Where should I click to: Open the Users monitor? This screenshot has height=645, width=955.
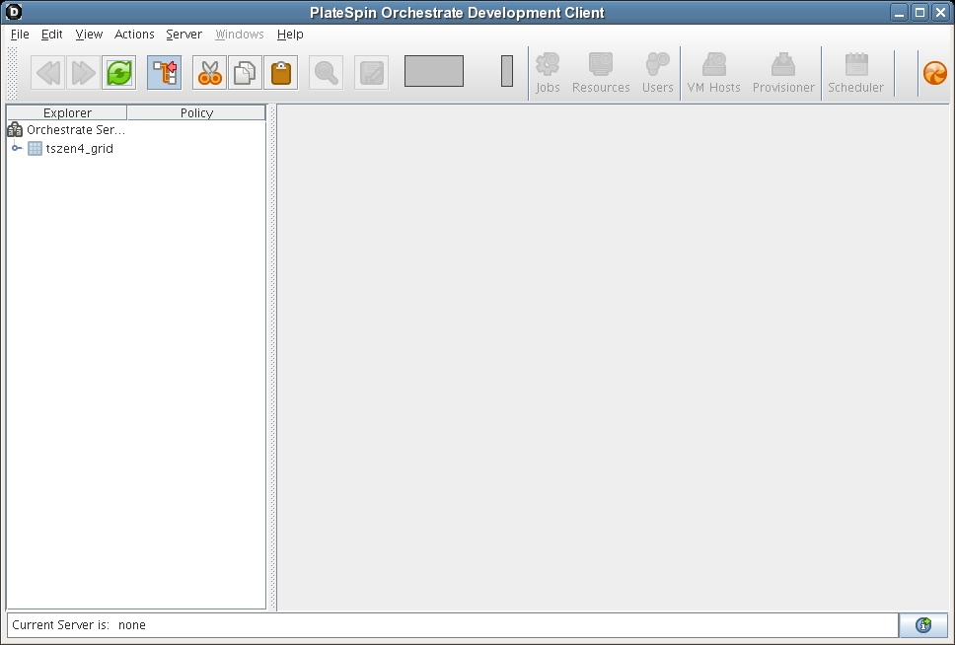click(x=658, y=73)
